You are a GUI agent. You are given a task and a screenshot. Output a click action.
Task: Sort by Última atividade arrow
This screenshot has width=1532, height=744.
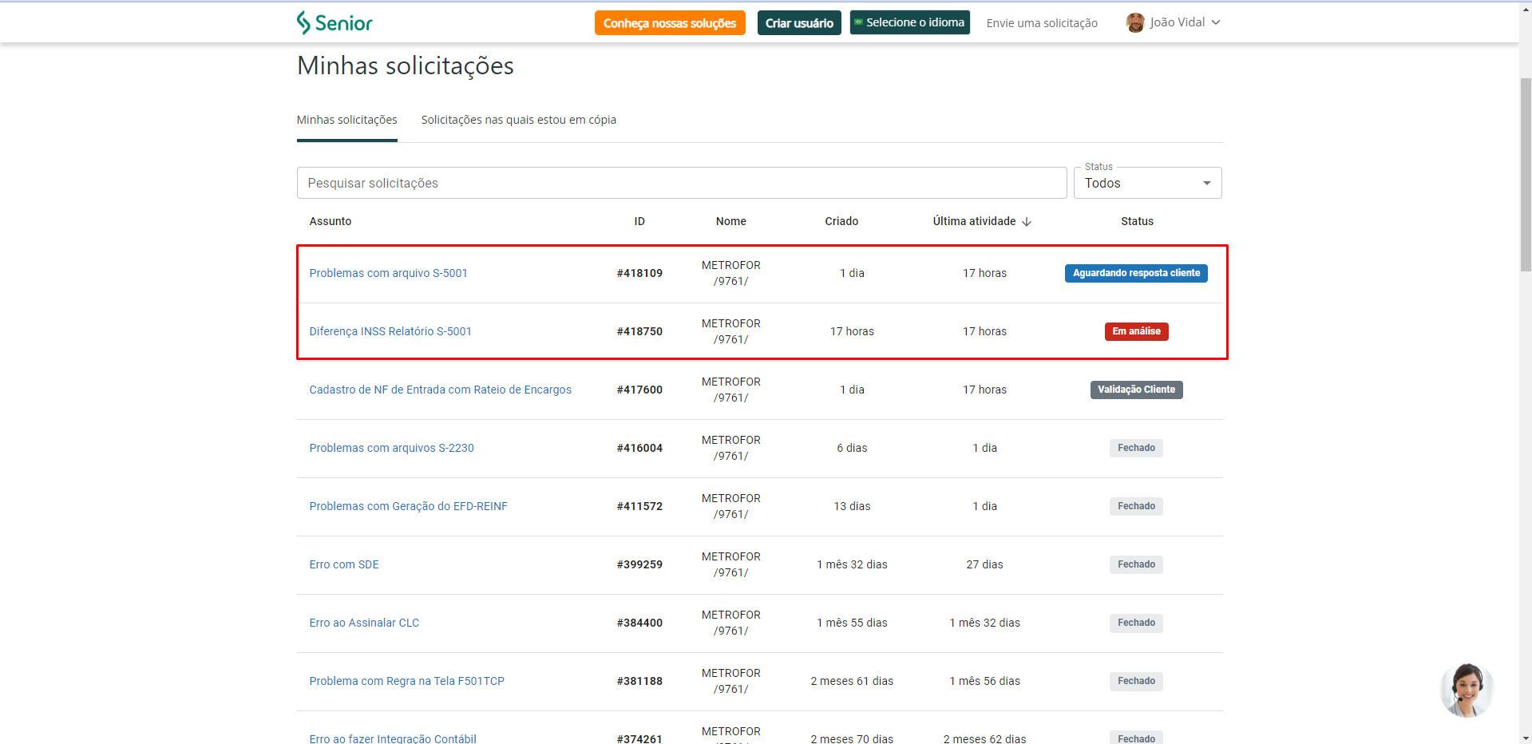1027,221
